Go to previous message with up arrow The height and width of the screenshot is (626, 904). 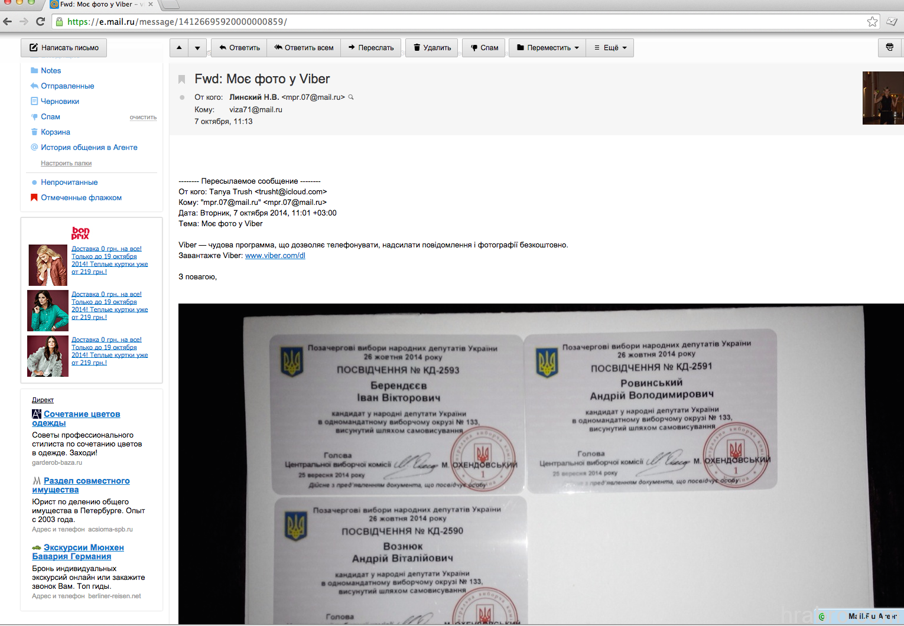[179, 48]
